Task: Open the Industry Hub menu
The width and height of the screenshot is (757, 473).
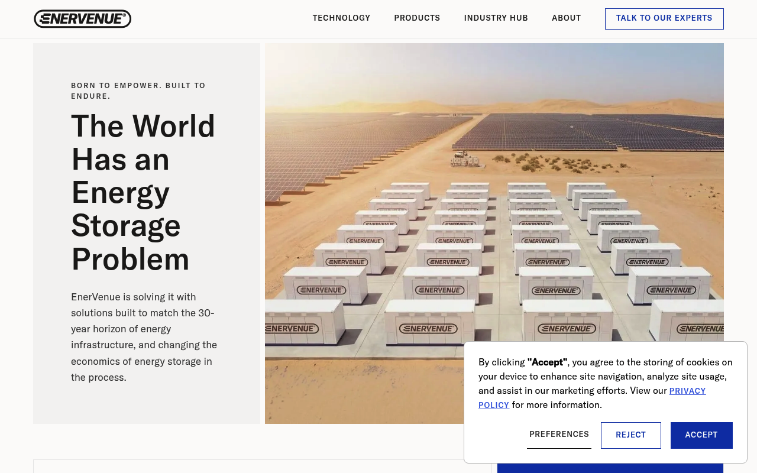Action: (x=496, y=18)
